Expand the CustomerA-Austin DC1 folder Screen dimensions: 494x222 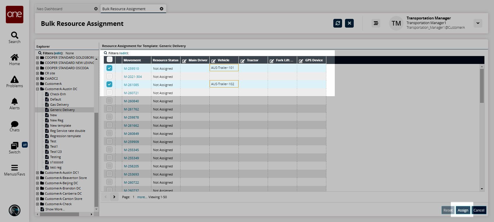[37, 173]
